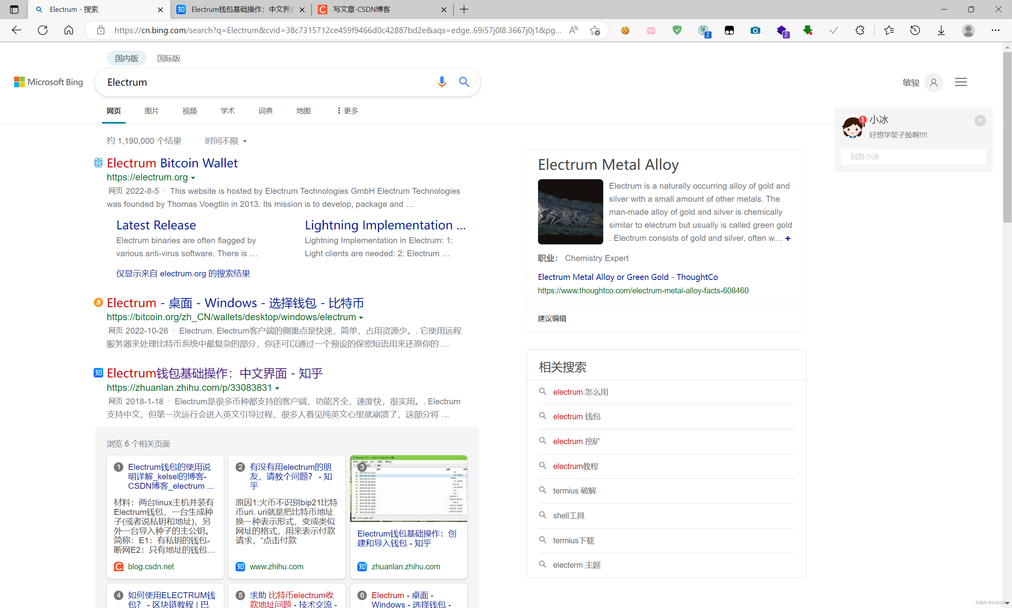
Task: Search related term electrum 挖矿
Action: click(576, 441)
